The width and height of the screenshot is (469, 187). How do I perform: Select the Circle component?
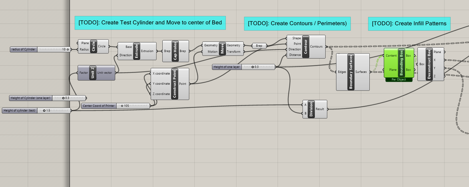[93, 46]
